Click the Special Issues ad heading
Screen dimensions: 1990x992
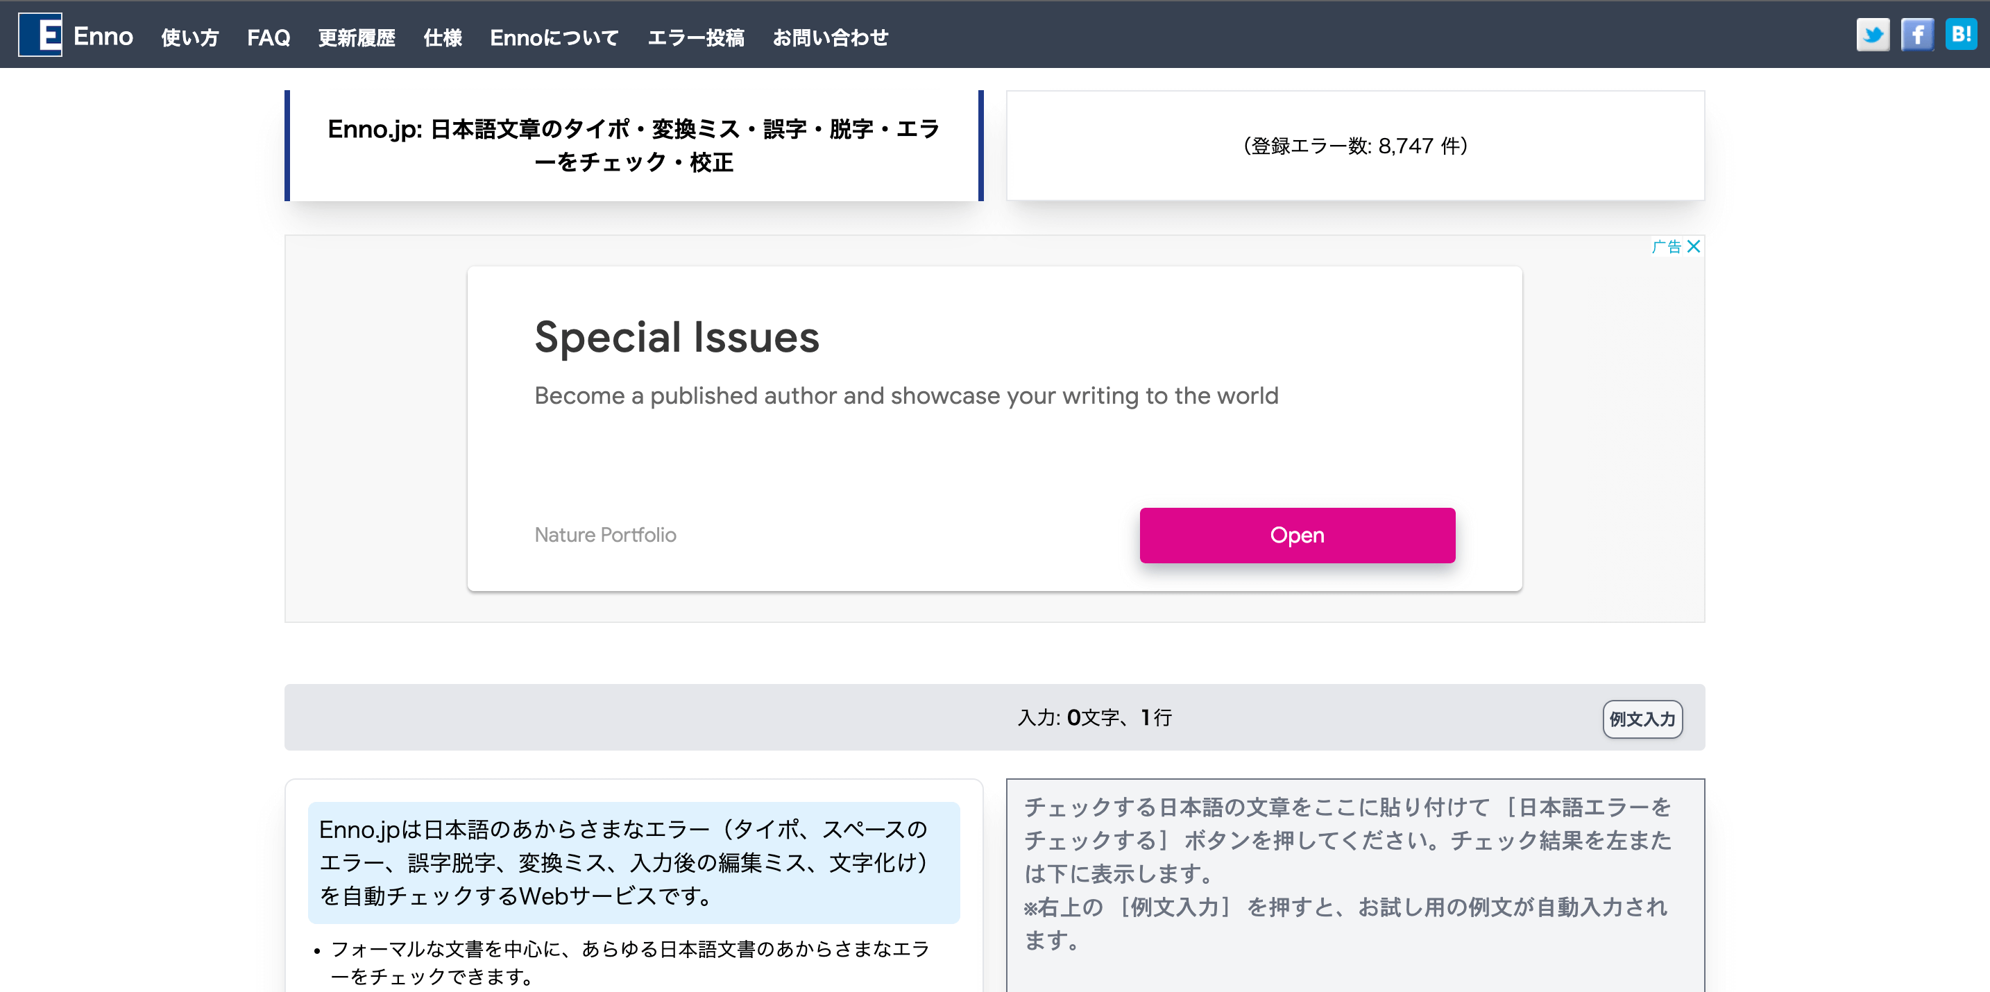coord(677,337)
